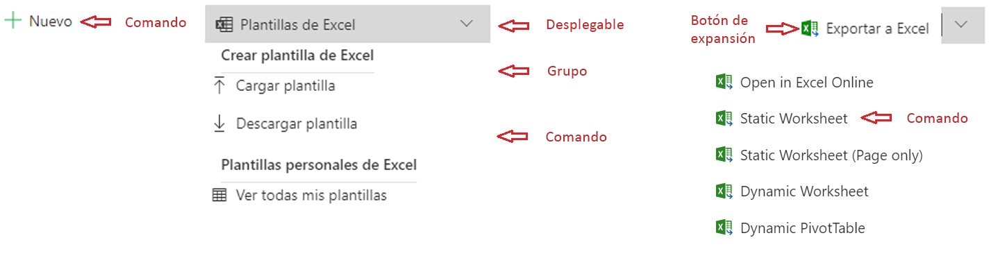Click the Excel icon next to Exportar a Excel
This screenshot has height=256, width=998.
[809, 28]
